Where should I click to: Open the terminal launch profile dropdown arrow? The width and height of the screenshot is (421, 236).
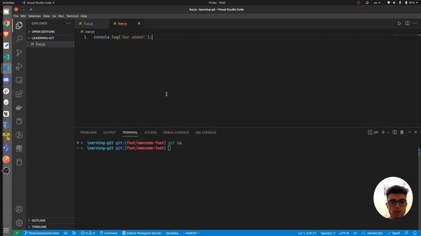tap(388, 132)
